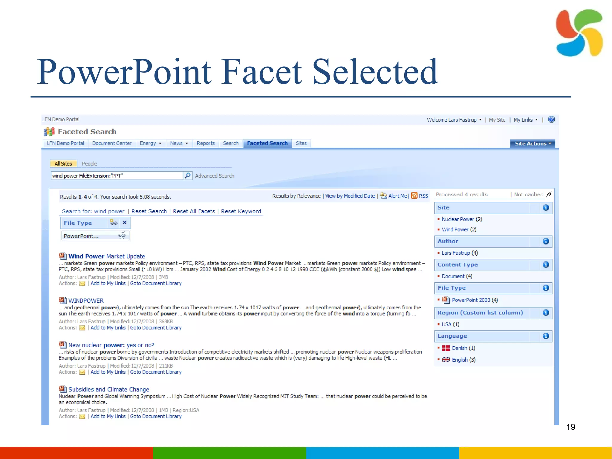Click the PowerPoint icon beside WINDPOWER result
Screen dimensions: 612x459
pos(62,300)
